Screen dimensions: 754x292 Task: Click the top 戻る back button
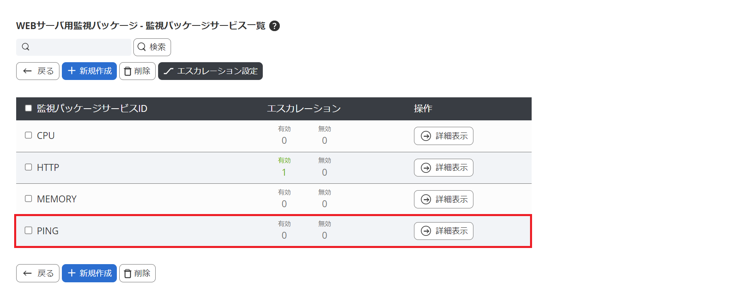tap(38, 71)
